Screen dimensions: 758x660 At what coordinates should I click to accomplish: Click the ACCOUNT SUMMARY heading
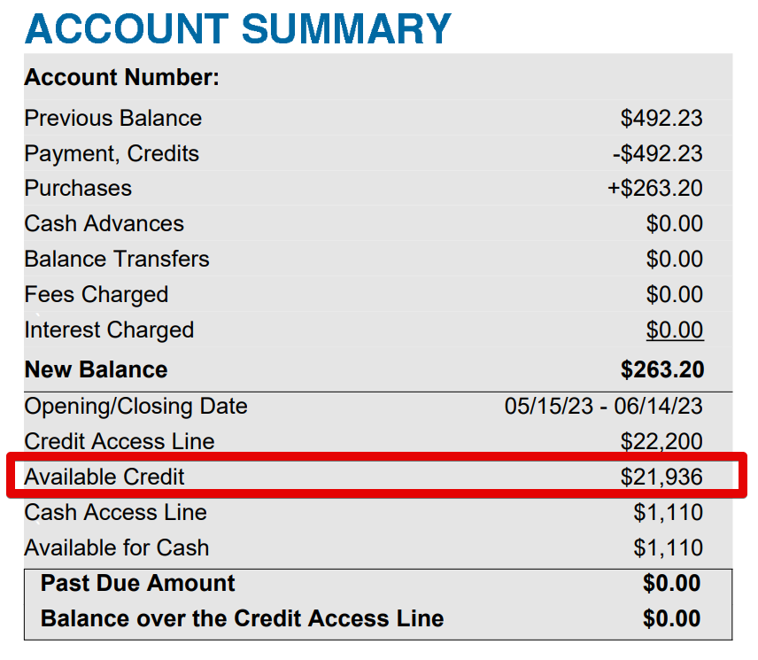click(238, 29)
